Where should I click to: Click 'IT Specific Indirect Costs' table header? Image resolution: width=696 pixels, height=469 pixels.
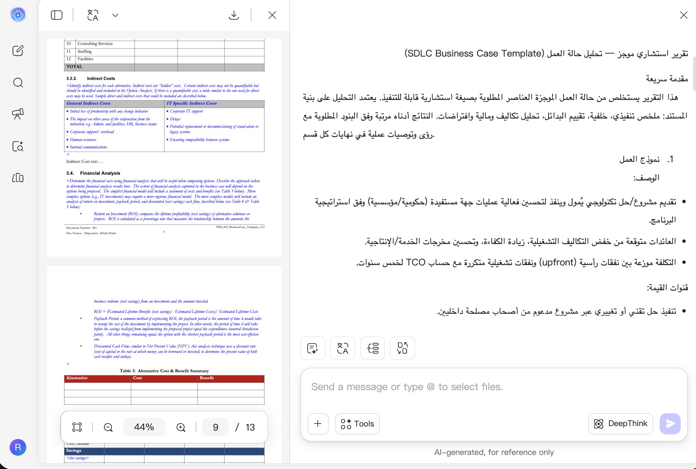(x=215, y=104)
